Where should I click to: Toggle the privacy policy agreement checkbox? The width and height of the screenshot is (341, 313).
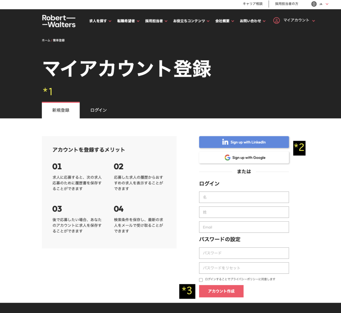pos(201,280)
